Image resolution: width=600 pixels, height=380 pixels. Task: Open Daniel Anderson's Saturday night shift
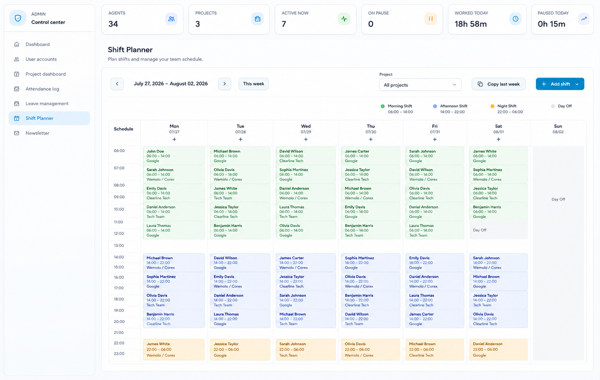498,350
